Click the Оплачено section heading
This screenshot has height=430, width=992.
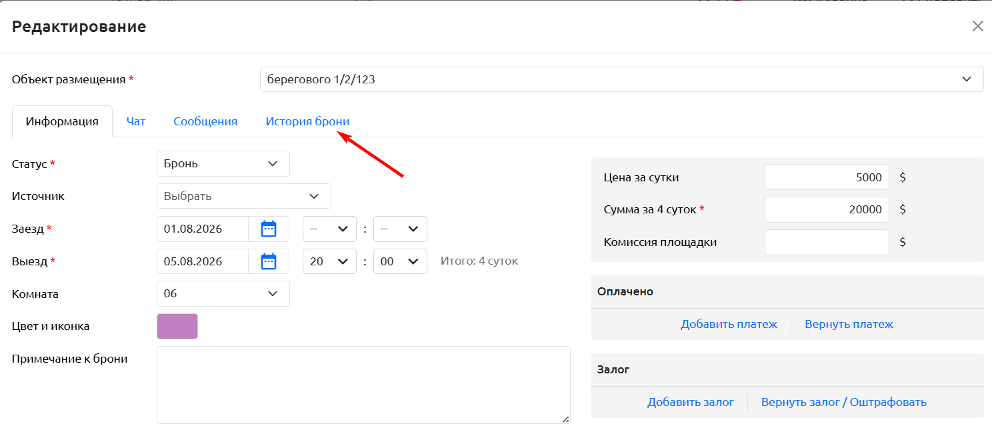[625, 291]
